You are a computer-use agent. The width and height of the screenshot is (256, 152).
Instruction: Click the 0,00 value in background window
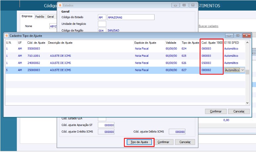[x=226, y=120]
